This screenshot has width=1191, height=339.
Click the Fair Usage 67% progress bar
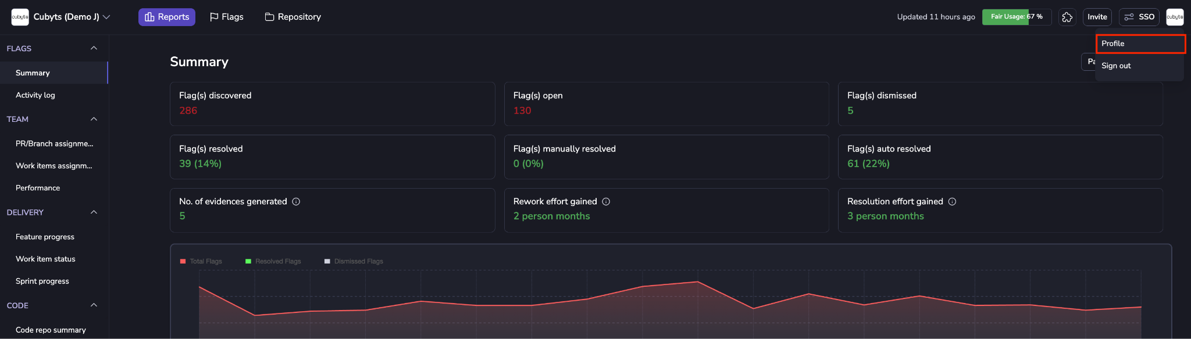1017,17
